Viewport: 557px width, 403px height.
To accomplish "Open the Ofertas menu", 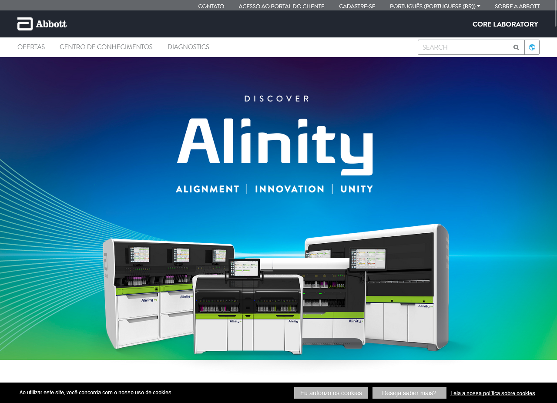I will tap(31, 47).
